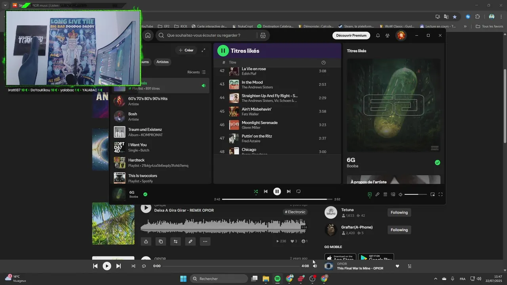Seek on the Spotify track progress bar
This screenshot has width=507, height=285.
click(277, 199)
